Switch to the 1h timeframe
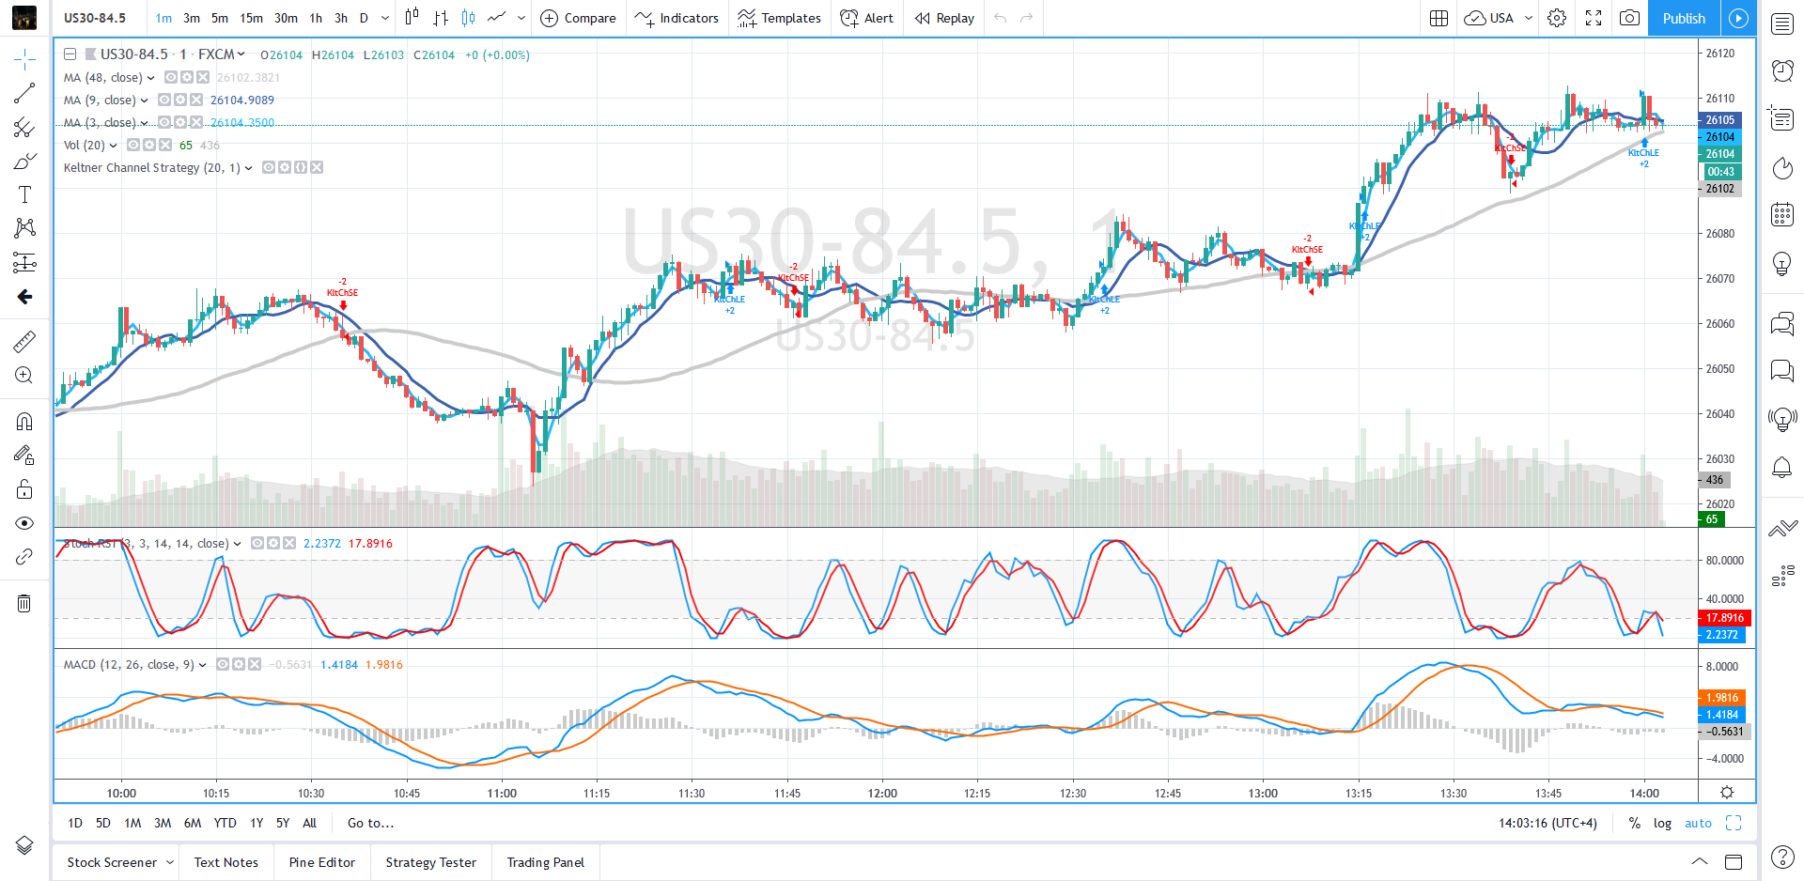This screenshot has height=881, width=1804. 316,18
